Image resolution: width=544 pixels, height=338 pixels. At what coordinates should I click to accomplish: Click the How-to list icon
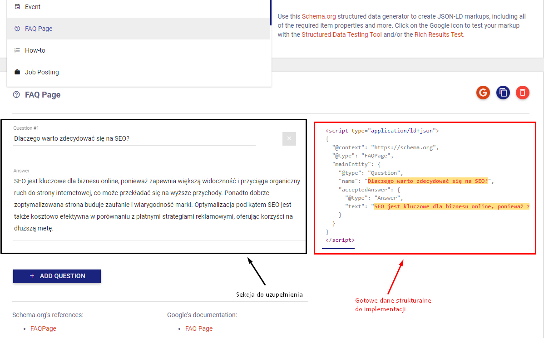click(17, 50)
